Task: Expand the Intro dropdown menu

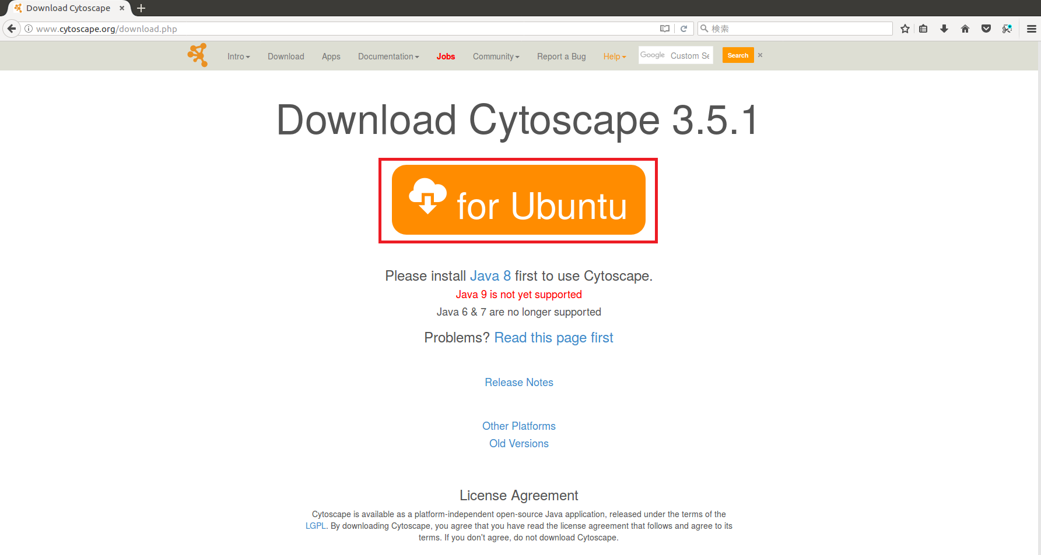Action: [239, 56]
